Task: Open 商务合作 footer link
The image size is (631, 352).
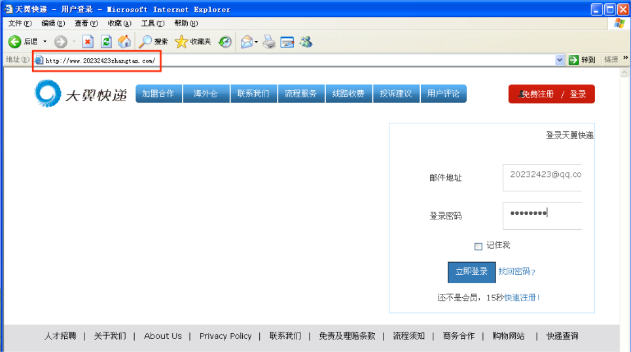Action: tap(459, 336)
